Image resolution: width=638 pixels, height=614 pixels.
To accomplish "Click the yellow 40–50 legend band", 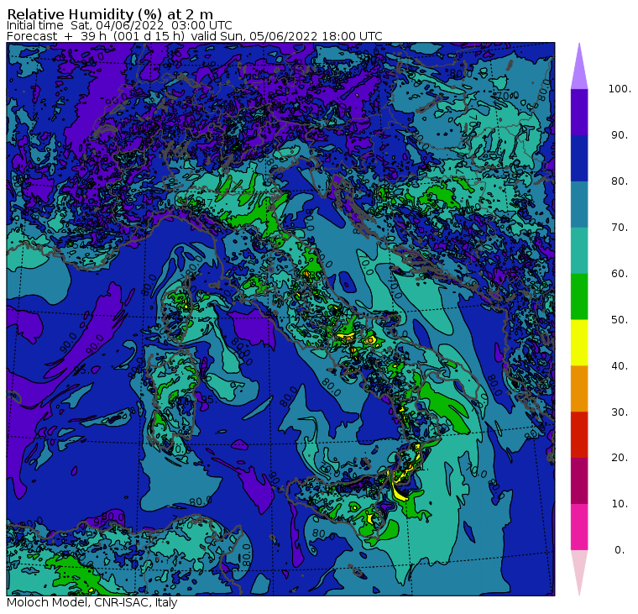I will [579, 343].
